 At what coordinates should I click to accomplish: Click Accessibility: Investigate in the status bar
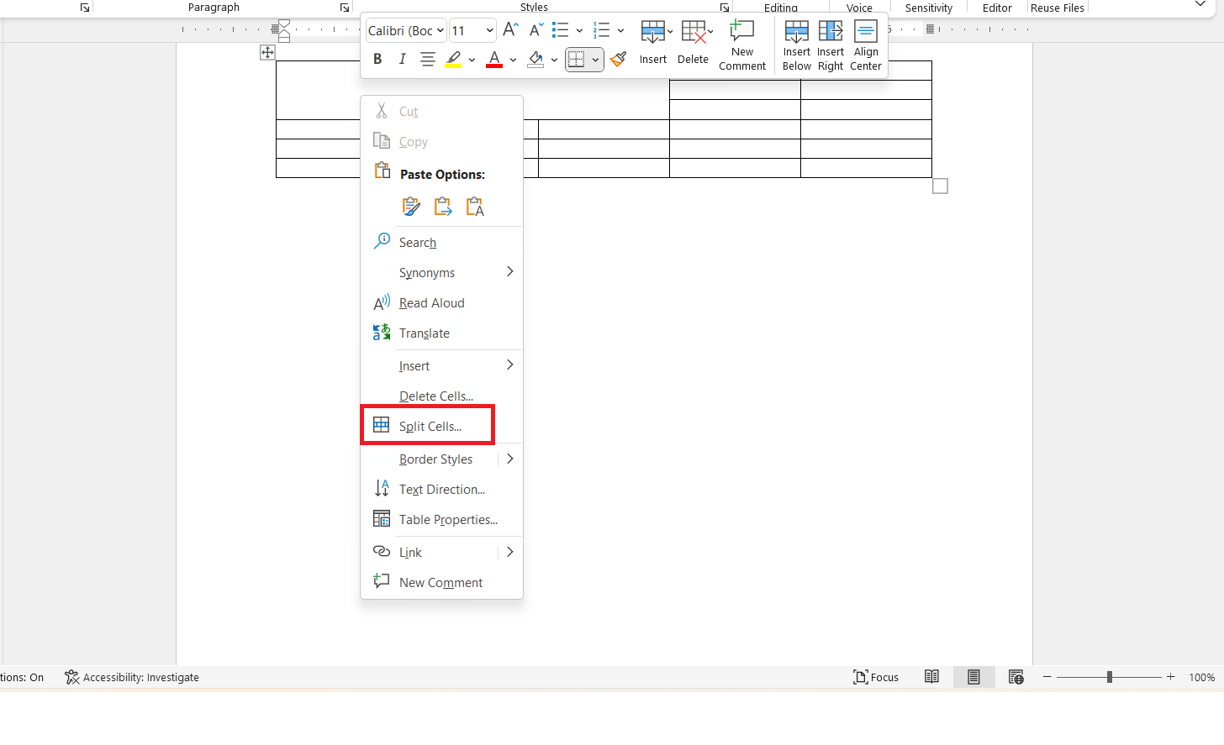[x=132, y=677]
